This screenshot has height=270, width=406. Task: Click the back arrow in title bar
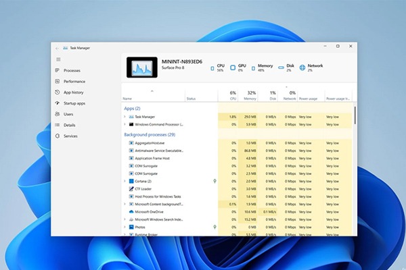point(57,48)
